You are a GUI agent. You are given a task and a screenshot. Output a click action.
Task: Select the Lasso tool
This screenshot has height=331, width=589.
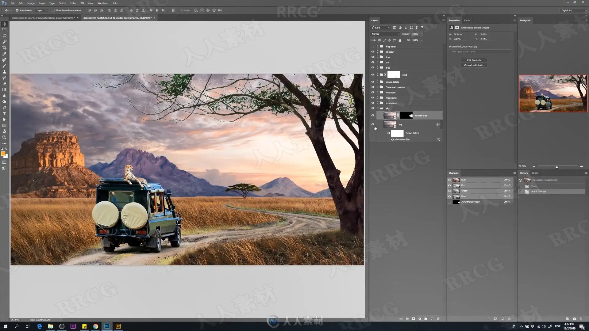click(x=4, y=36)
